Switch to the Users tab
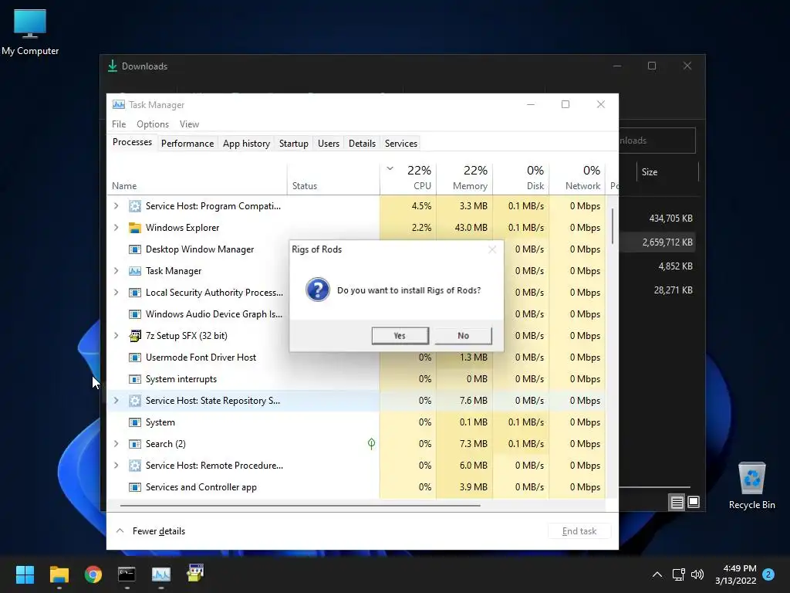This screenshot has width=790, height=593. coord(329,143)
